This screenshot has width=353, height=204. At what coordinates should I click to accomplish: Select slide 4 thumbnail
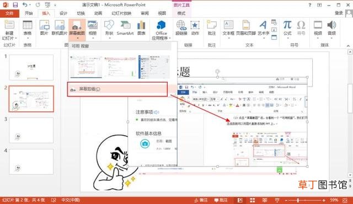pos(31,162)
